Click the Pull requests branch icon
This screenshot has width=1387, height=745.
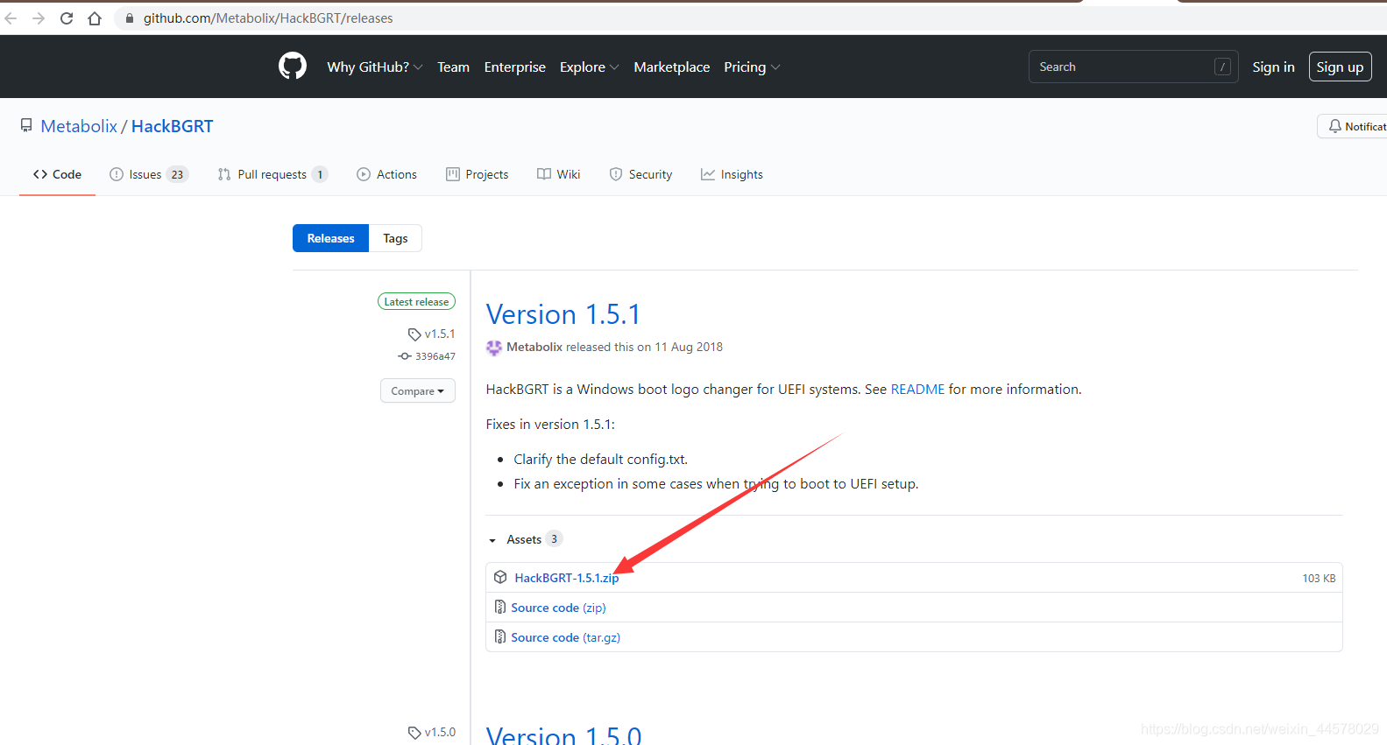[224, 174]
